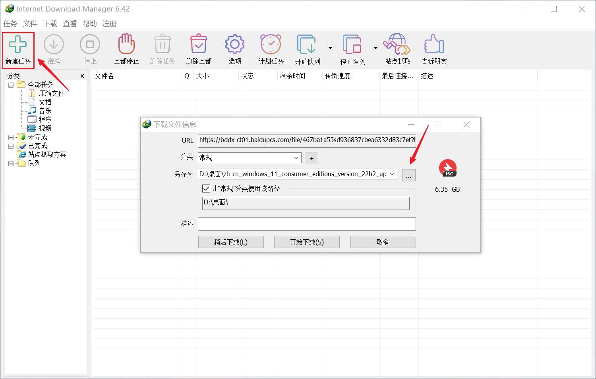Sort by 文件名 column header
596x379 pixels.
click(x=137, y=76)
